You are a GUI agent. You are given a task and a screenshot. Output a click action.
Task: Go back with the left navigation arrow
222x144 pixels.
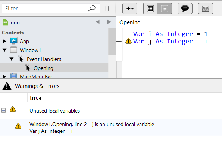[97, 22]
